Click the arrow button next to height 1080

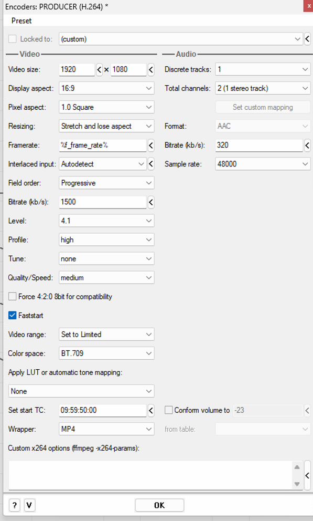tap(151, 69)
